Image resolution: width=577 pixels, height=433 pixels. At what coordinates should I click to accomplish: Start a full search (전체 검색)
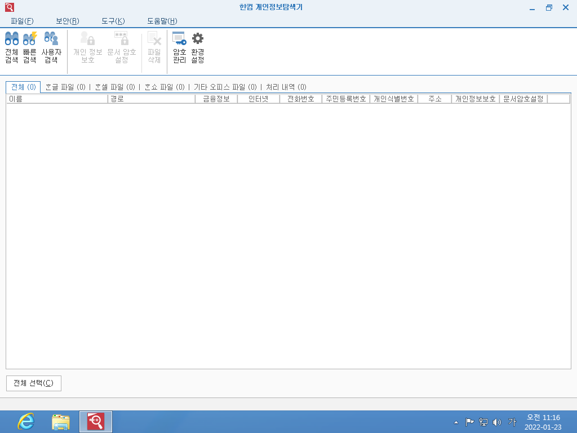tap(11, 47)
